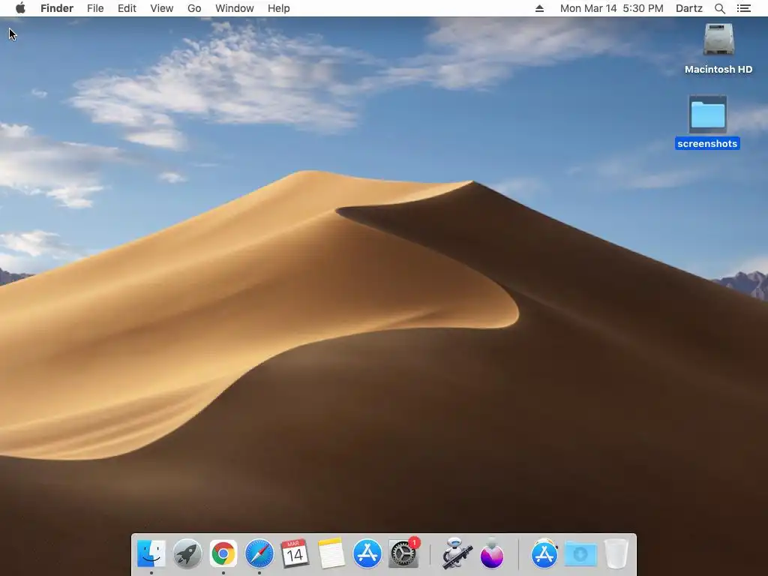Open Spotlight search magnifier
The width and height of the screenshot is (768, 576).
pos(719,8)
